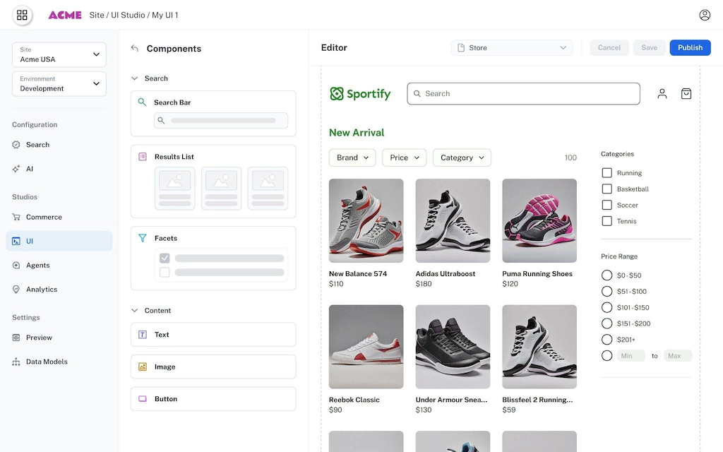Open the Environment Development dropdown

[x=59, y=83]
